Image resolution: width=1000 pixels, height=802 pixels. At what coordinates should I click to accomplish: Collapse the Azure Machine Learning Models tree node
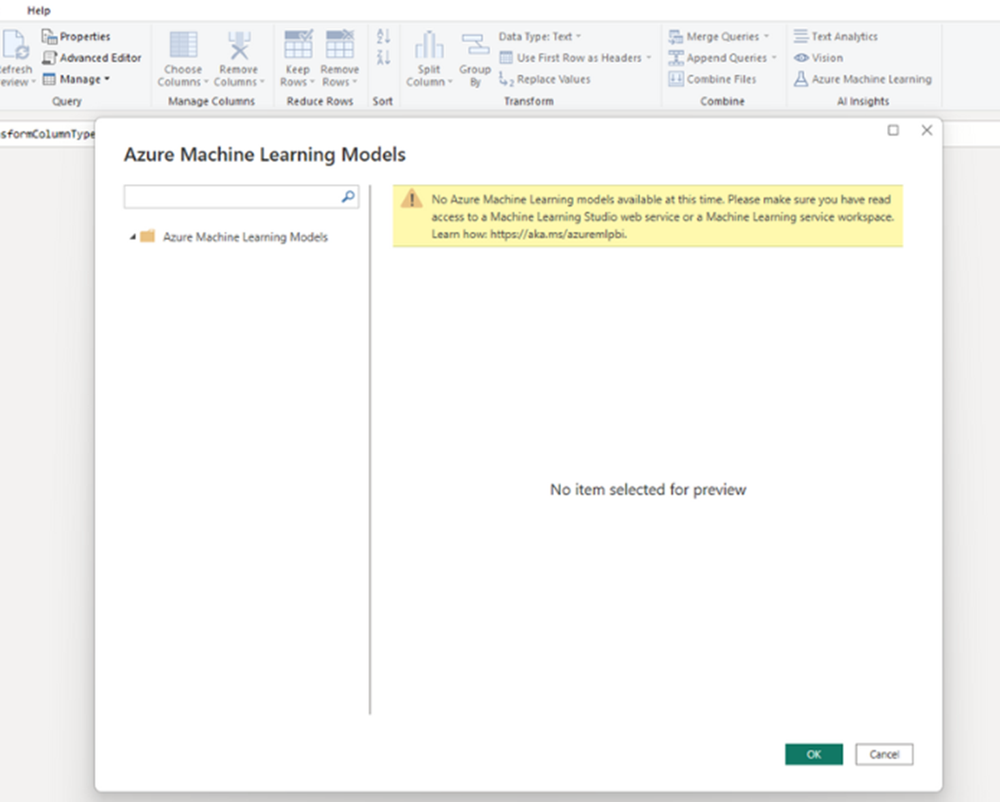(133, 237)
